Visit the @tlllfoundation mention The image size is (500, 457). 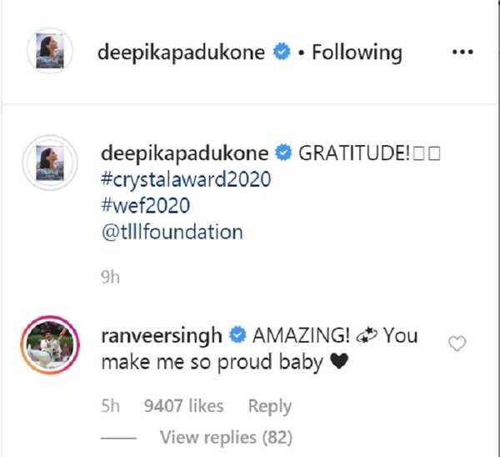(171, 232)
